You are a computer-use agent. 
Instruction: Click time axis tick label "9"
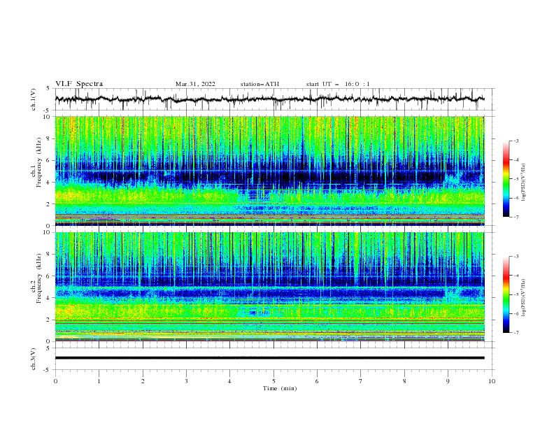tap(448, 381)
